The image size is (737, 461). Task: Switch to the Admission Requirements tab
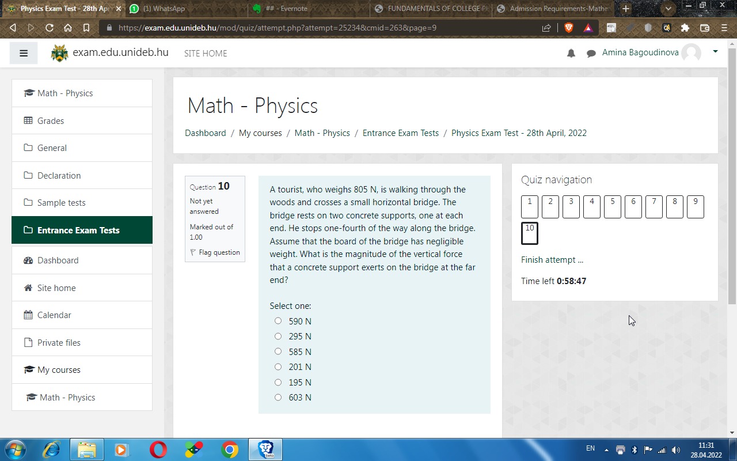point(553,9)
